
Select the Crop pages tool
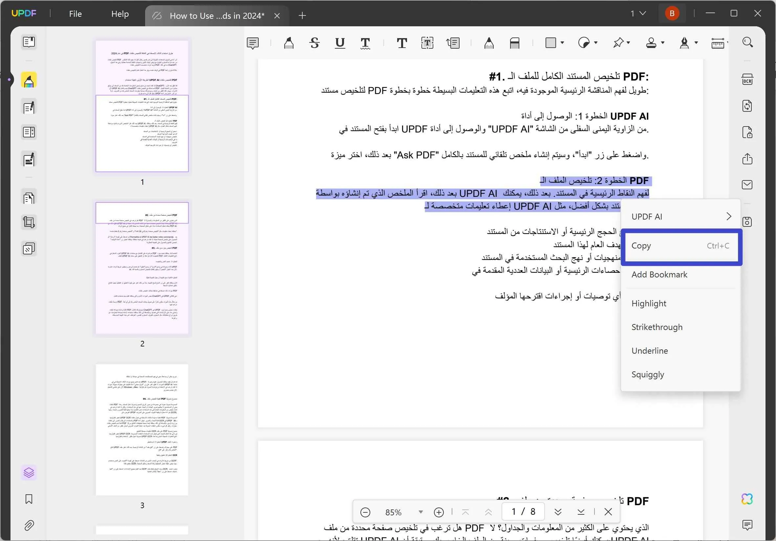(29, 222)
